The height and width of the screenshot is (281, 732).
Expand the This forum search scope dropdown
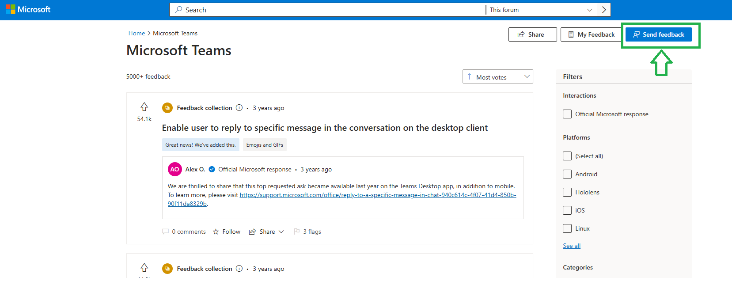(541, 10)
